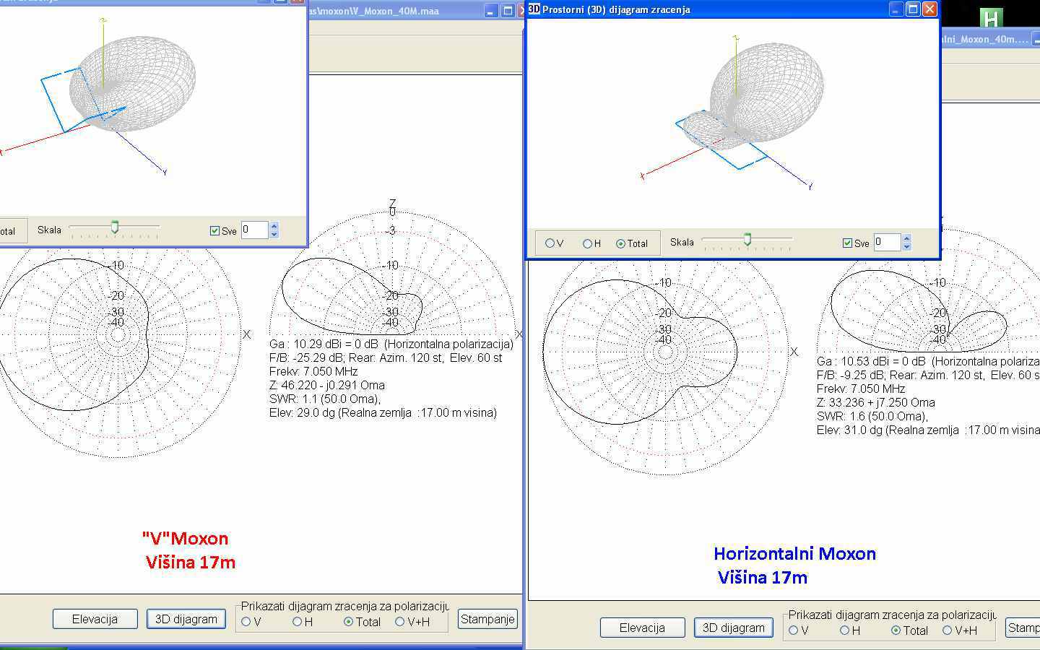Increase value with up arrow in Prostorni 3D window
Screen dimensions: 1040x650
tap(906, 238)
